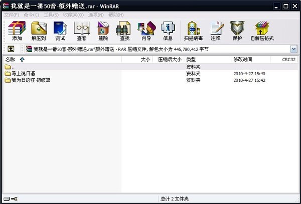Open the 收藏夹(O) menu
Image resolution: width=301 pixels, height=204 pixels.
73,15
